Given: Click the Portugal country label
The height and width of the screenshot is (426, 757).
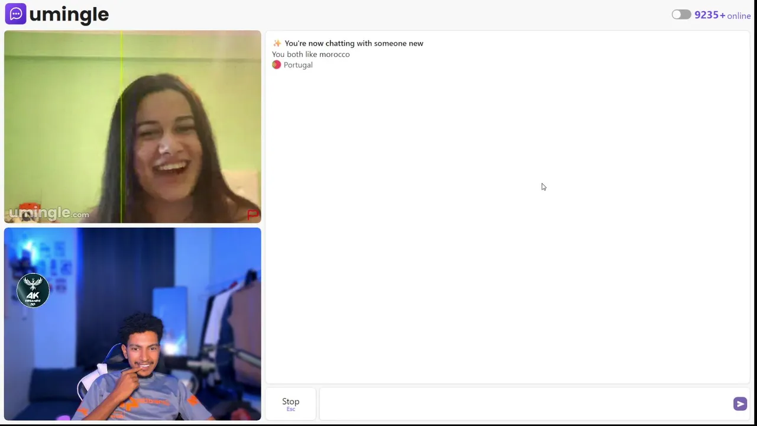Looking at the screenshot, I should point(298,65).
